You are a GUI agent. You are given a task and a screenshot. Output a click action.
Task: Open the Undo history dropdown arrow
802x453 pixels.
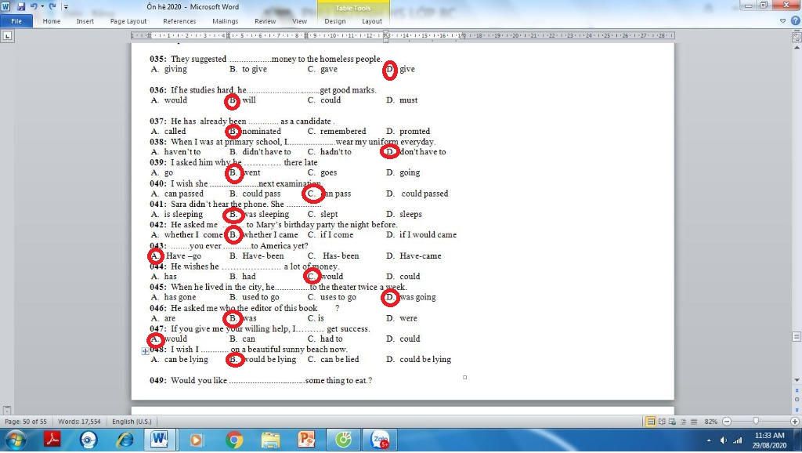(x=42, y=6)
